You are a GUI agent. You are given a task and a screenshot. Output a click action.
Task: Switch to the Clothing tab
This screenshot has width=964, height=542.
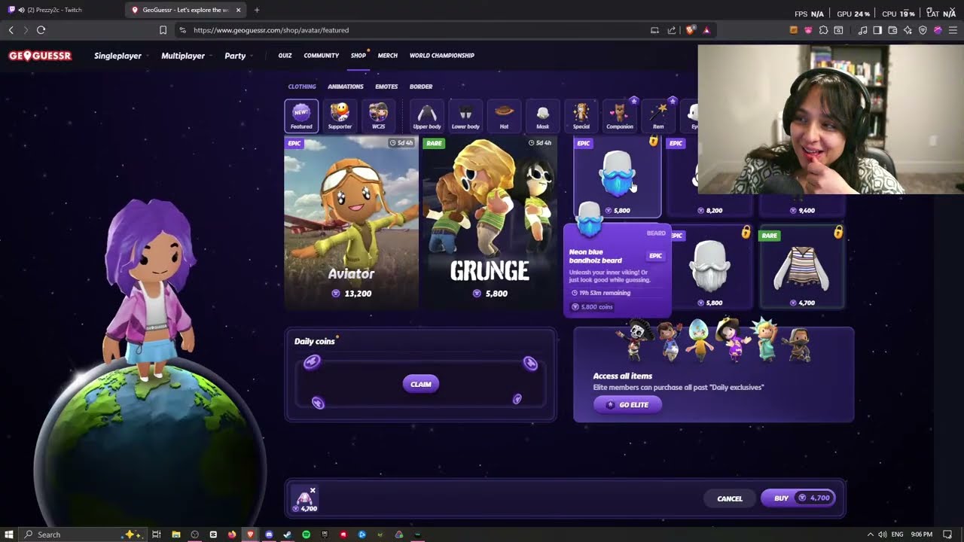(302, 87)
